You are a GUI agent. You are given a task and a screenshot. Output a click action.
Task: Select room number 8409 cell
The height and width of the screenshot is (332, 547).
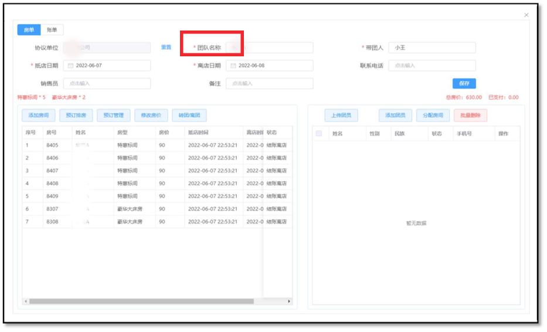point(52,196)
